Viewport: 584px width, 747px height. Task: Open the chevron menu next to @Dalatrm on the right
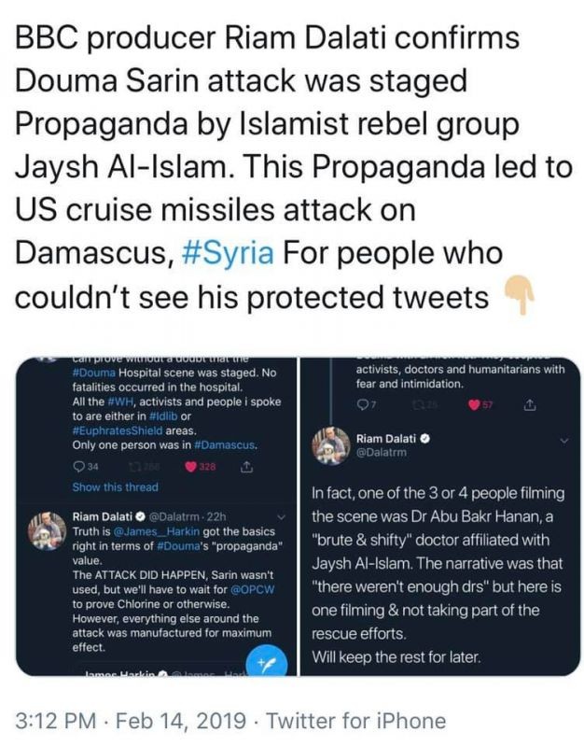(563, 438)
